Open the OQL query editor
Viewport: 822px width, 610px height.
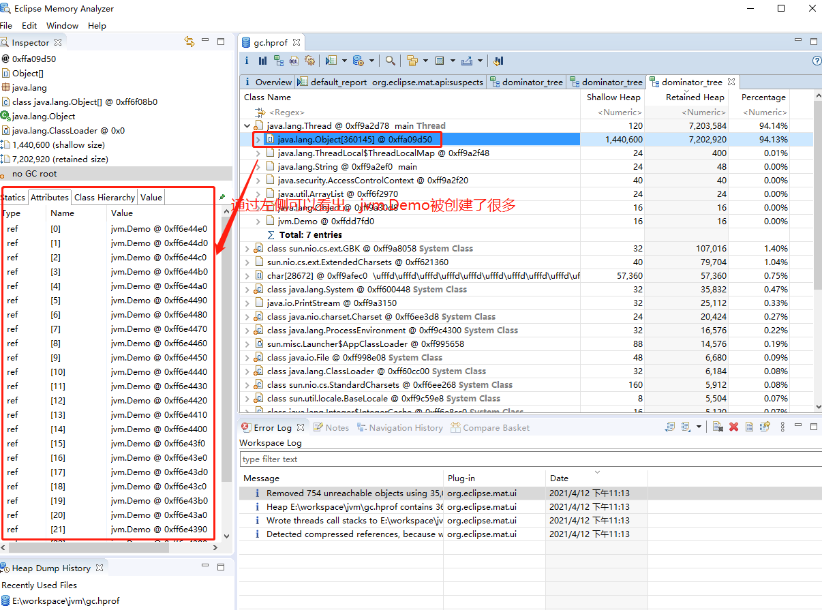[294, 61]
